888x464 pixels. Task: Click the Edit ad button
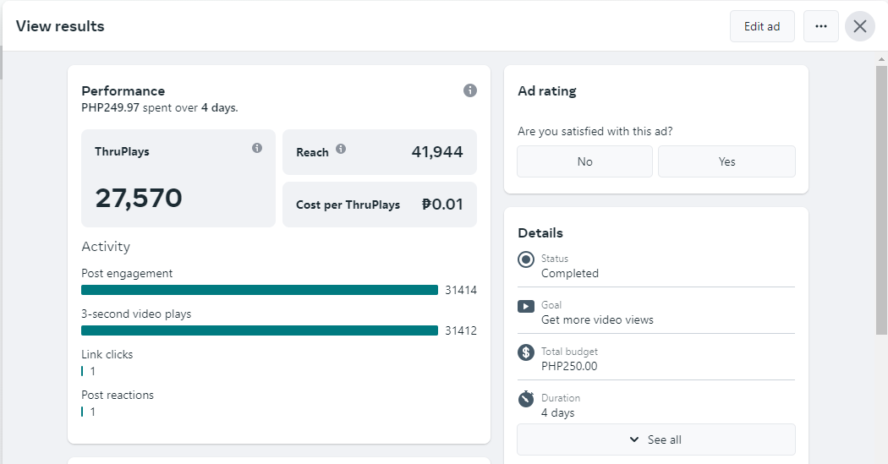(762, 26)
